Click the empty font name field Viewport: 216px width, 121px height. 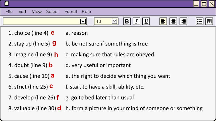[x=42, y=21]
